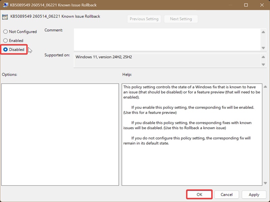Click the Help pane scroll down arrow

[265, 183]
